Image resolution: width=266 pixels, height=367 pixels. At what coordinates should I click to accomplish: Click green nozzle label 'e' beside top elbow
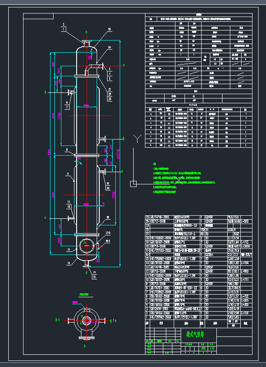click(124, 65)
